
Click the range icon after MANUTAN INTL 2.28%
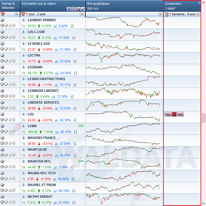click(x=72, y=167)
